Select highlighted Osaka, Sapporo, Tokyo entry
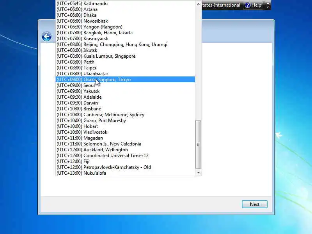The width and height of the screenshot is (312, 234). pyautogui.click(x=125, y=80)
